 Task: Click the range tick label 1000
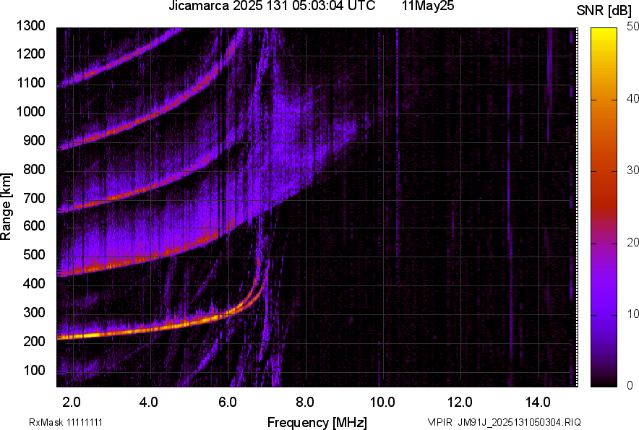tap(30, 111)
